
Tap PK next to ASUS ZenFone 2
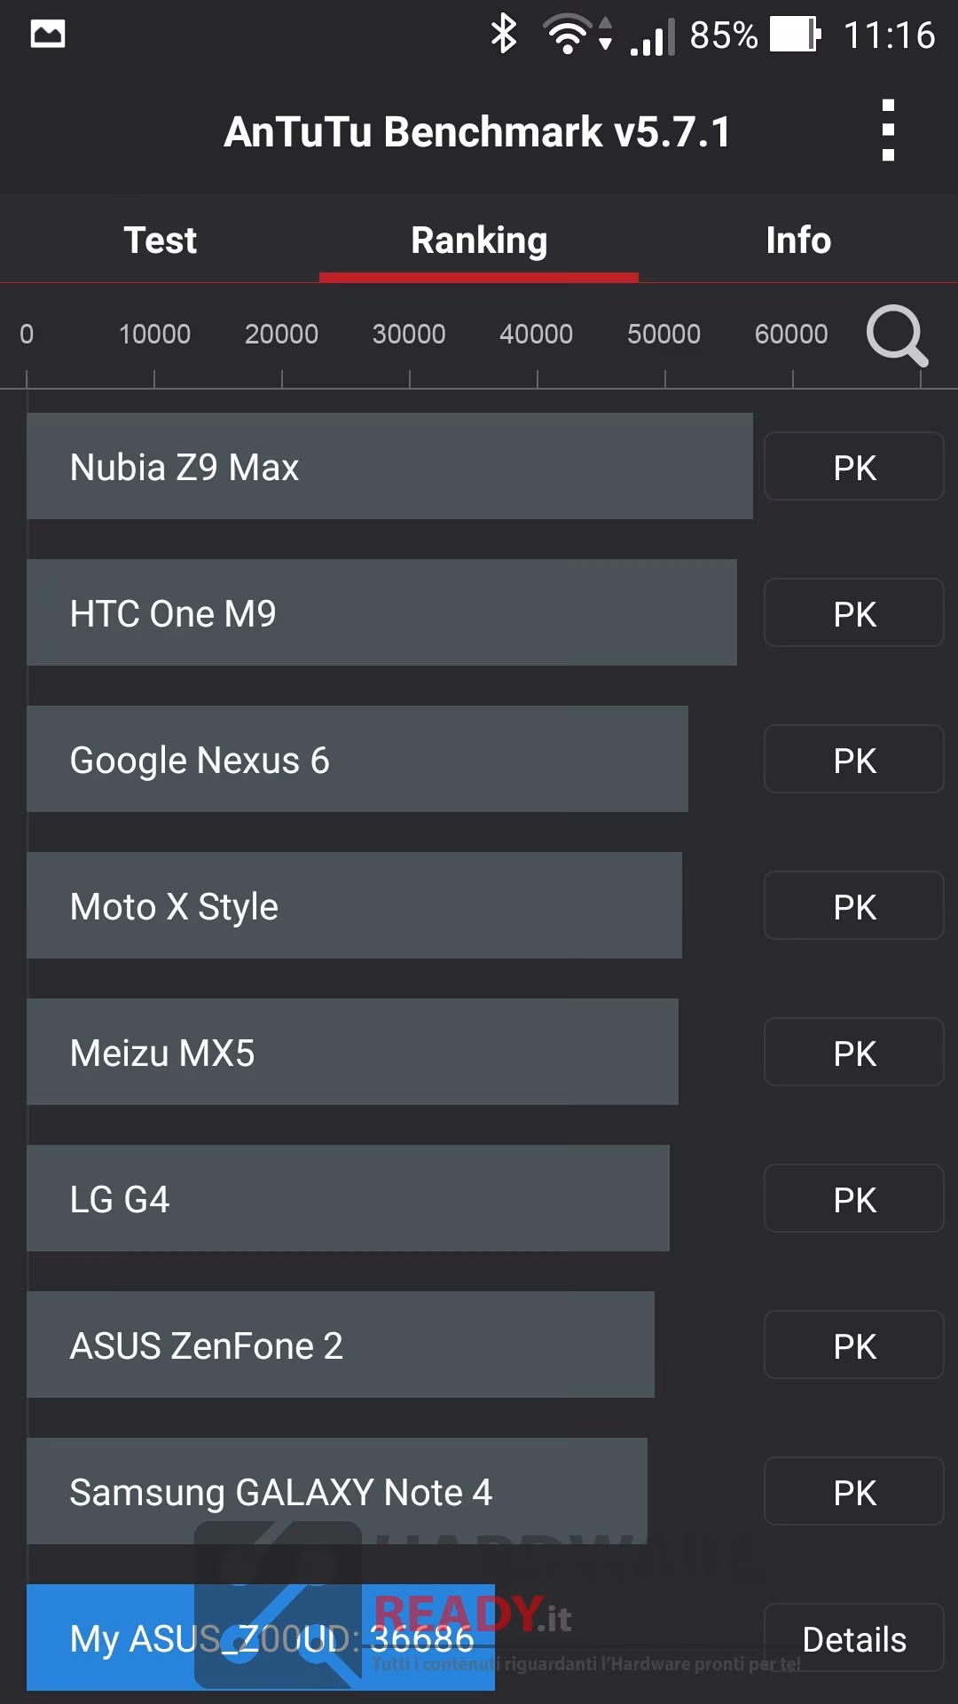(x=854, y=1345)
